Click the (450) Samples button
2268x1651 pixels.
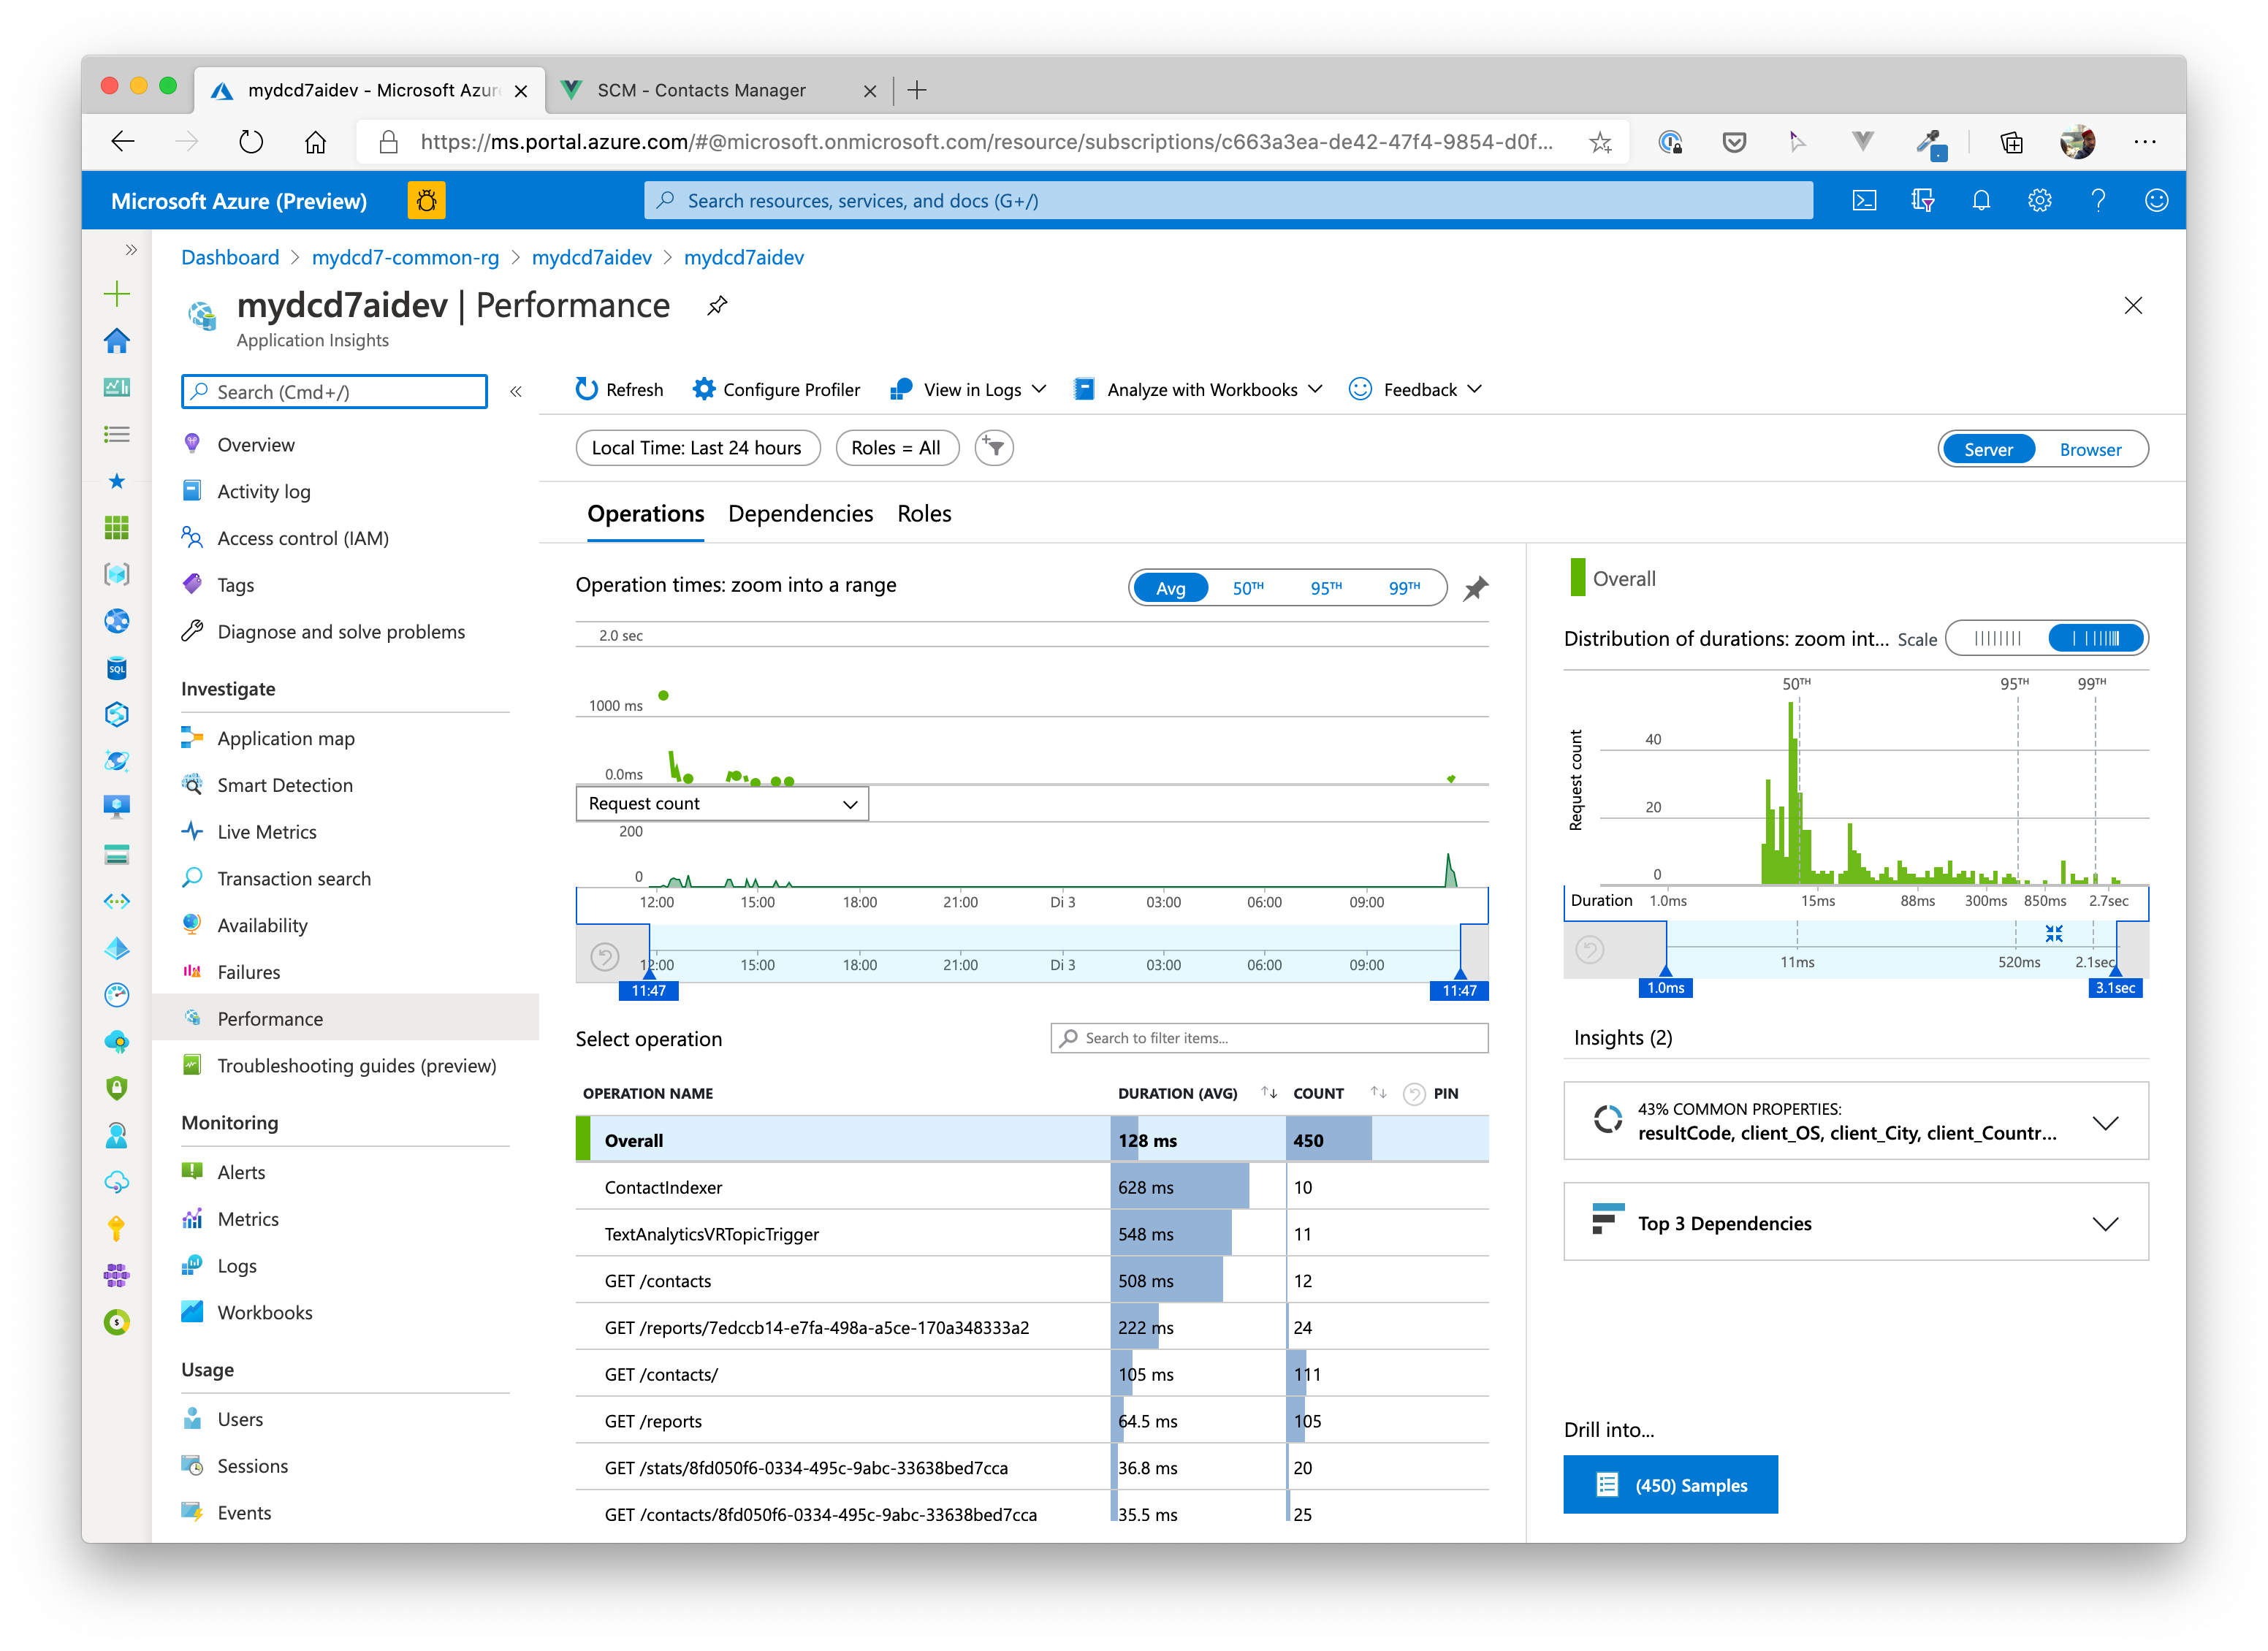(x=1670, y=1485)
